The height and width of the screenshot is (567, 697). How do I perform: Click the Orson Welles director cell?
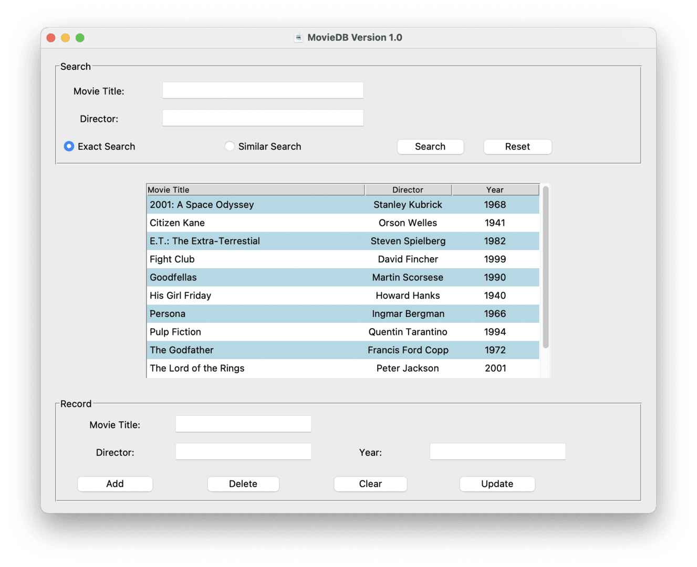pyautogui.click(x=408, y=223)
